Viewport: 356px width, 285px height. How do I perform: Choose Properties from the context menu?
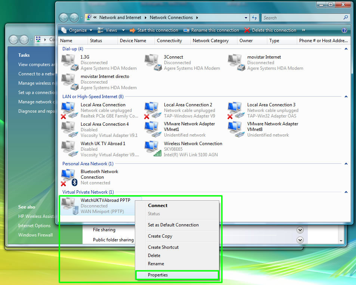click(177, 275)
